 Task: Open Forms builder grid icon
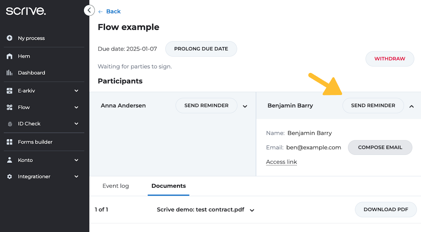(x=10, y=142)
